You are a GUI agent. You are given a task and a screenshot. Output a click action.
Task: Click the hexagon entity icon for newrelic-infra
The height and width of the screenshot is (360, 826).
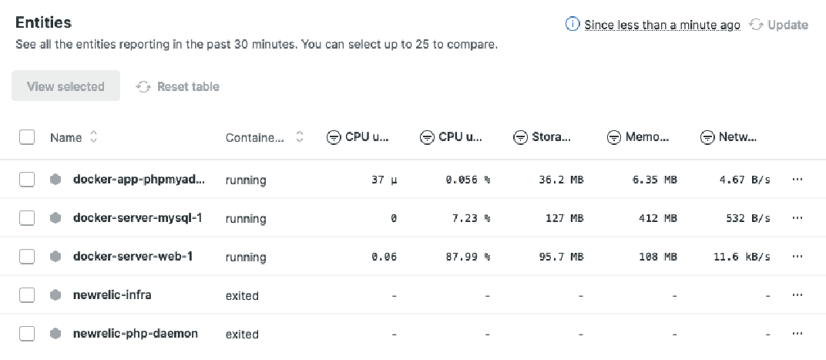55,295
